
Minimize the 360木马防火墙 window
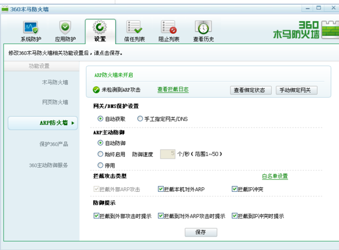tap(308, 8)
